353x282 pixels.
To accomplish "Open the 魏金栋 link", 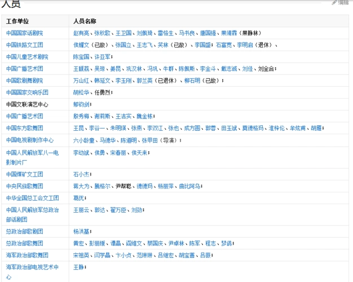I will 144,116.
